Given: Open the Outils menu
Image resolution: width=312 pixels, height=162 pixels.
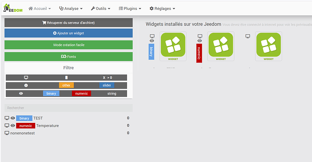Looking at the screenshot, I should coord(100,9).
